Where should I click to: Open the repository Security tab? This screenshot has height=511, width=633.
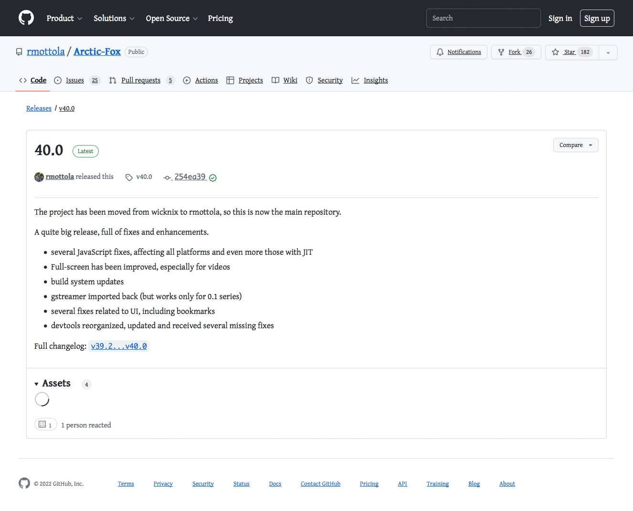[x=325, y=80]
